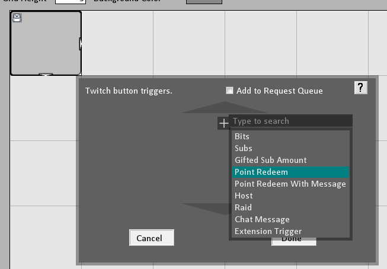Click the keyboard icon on grid button
Viewport: 387px width, 269px height.
click(17, 18)
